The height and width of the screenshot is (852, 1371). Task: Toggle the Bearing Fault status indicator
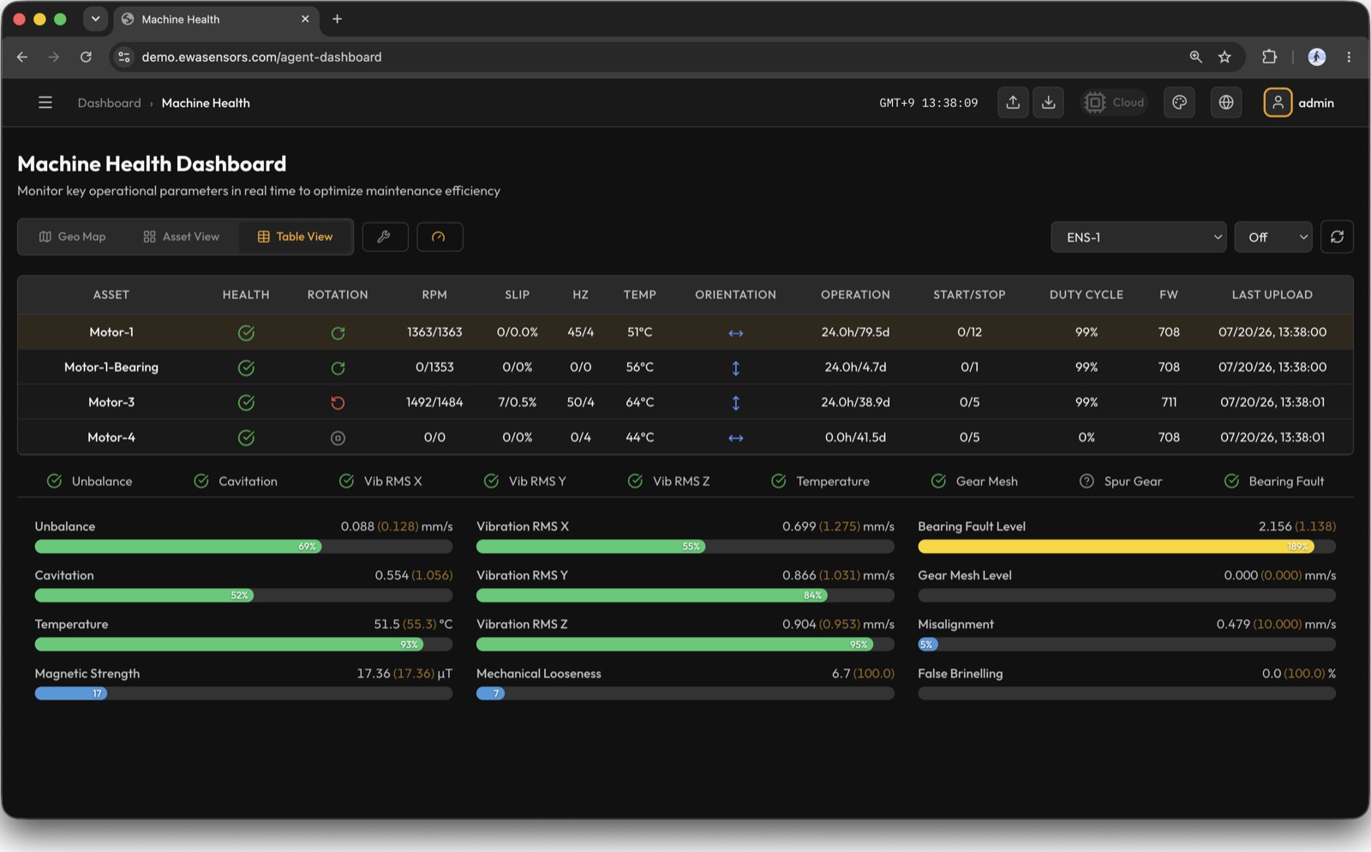[x=1274, y=482]
